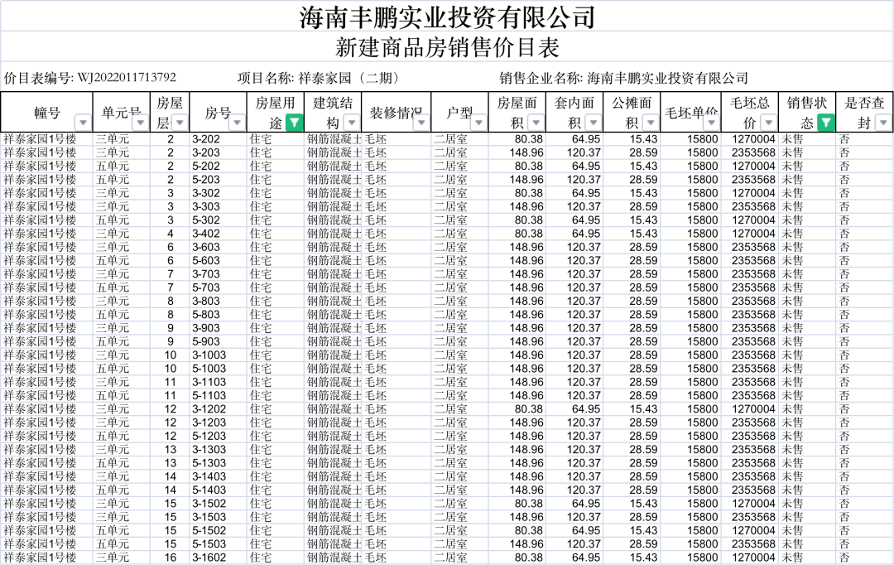Viewport: 894px width, 565px height.
Task: Select room number cell 3-303
Action: point(218,206)
